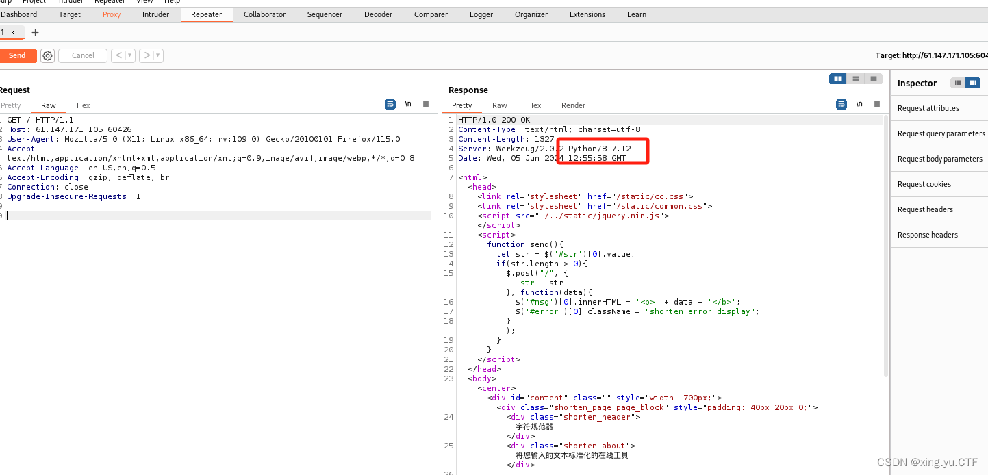Open the Learn tab
The image size is (988, 475).
(x=637, y=14)
